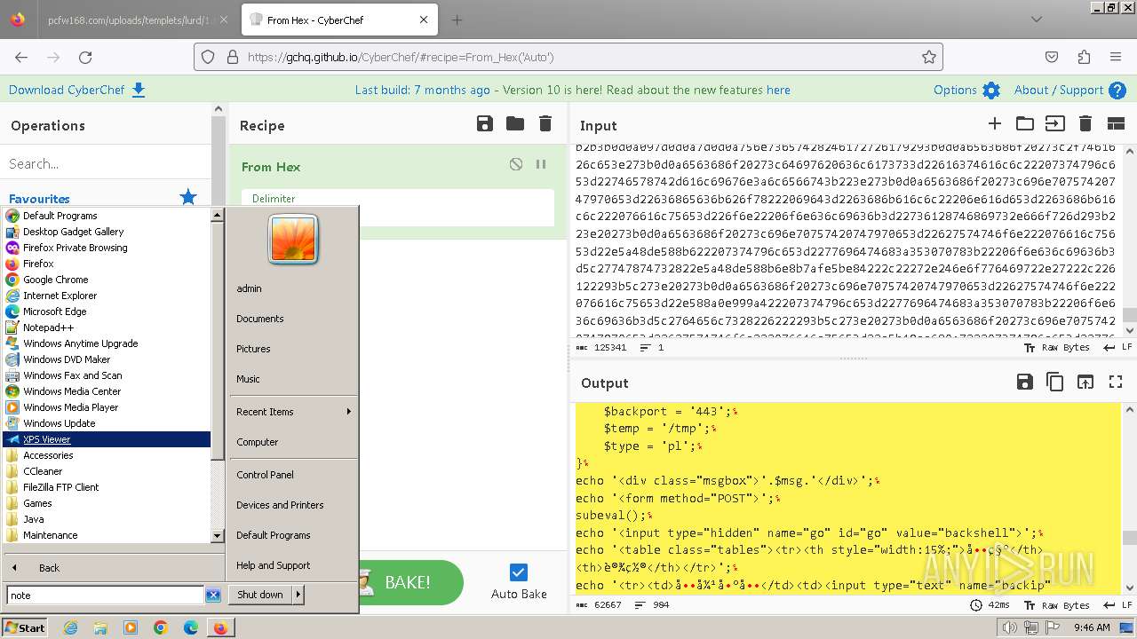
Task: Click the Shut down button
Action: pyautogui.click(x=259, y=595)
